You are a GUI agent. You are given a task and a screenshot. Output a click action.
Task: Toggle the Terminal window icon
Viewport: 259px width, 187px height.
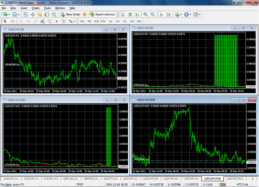coord(47,15)
